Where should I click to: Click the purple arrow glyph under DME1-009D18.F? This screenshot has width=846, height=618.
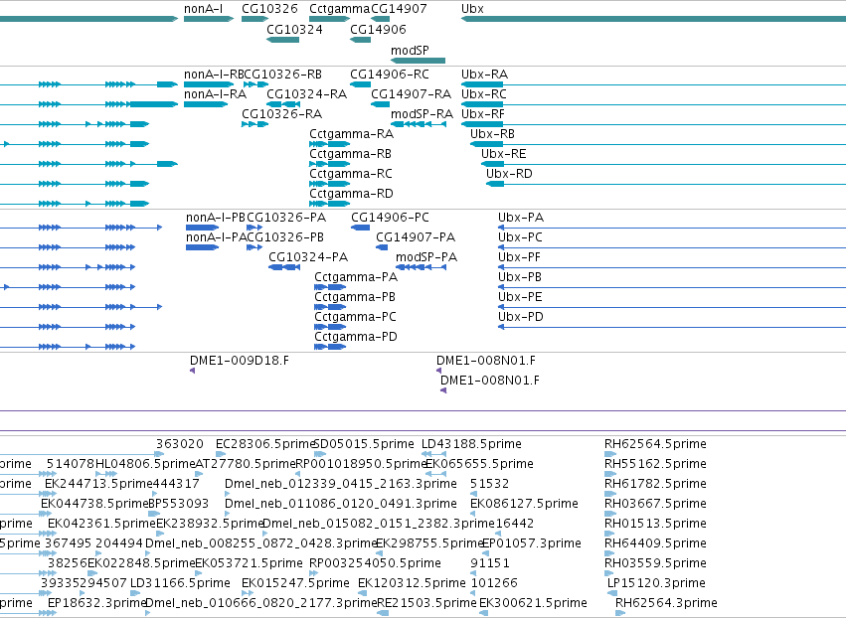tap(192, 371)
